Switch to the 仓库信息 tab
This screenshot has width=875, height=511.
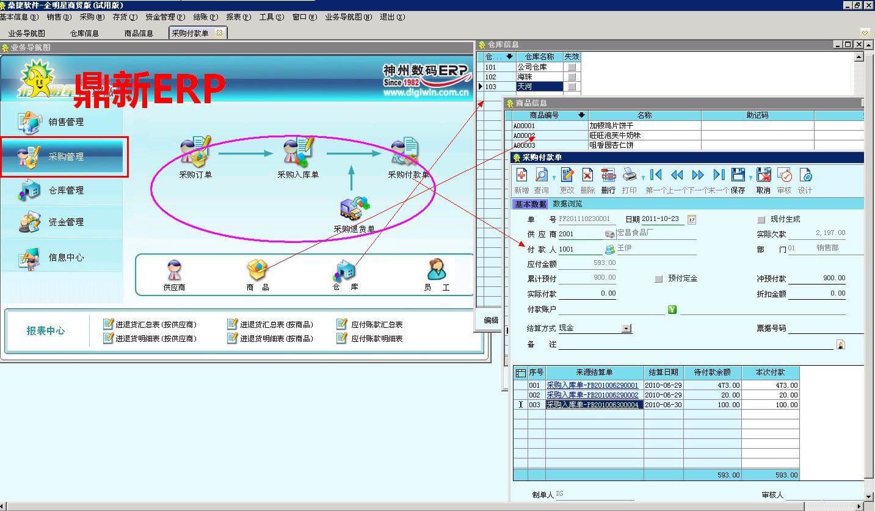(x=84, y=33)
